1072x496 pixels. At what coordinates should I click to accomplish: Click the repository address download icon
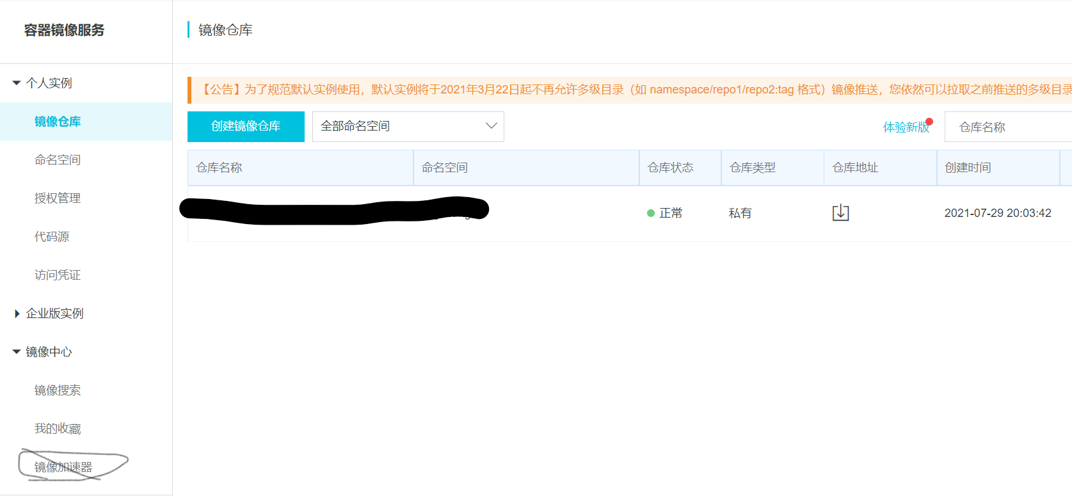[x=840, y=212]
